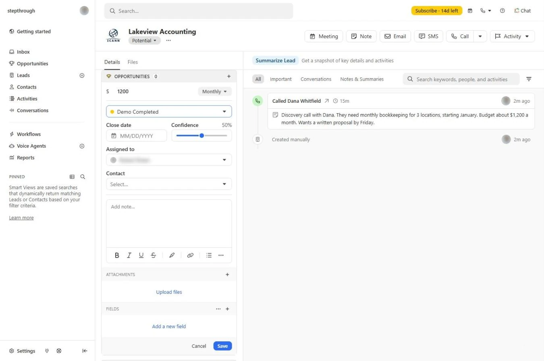The width and height of the screenshot is (544, 361).
Task: Toggle strikethrough formatting in note editor
Action: pos(154,255)
